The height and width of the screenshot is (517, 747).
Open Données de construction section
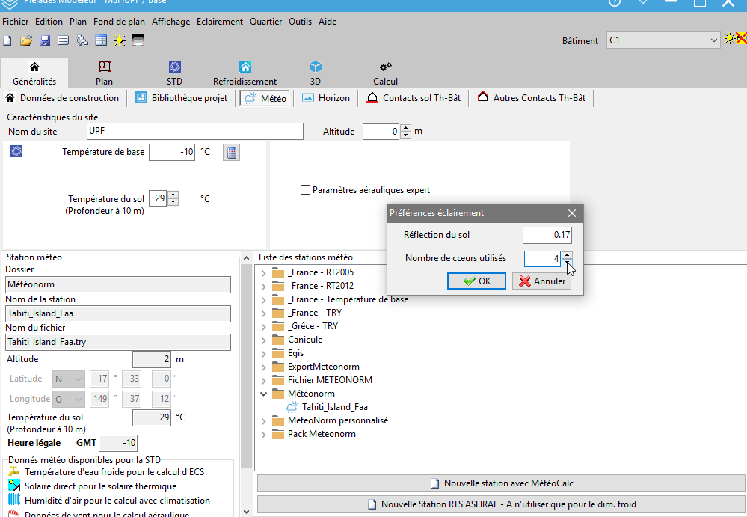(62, 98)
